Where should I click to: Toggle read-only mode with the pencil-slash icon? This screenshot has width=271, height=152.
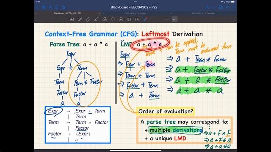(x=227, y=8)
